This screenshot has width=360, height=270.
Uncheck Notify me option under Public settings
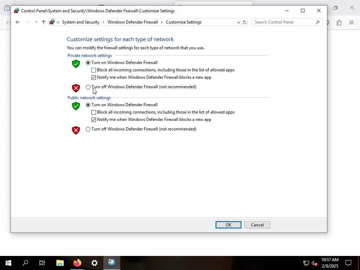[94, 120]
